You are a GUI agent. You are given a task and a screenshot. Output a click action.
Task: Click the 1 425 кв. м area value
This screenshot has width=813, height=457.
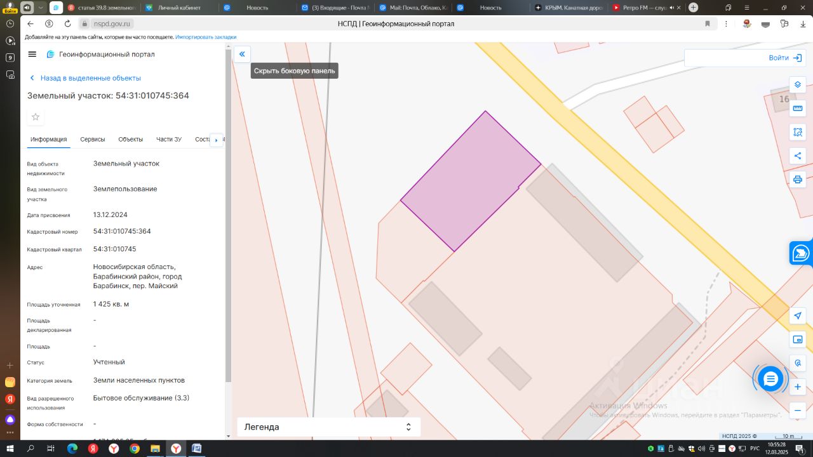tap(111, 304)
